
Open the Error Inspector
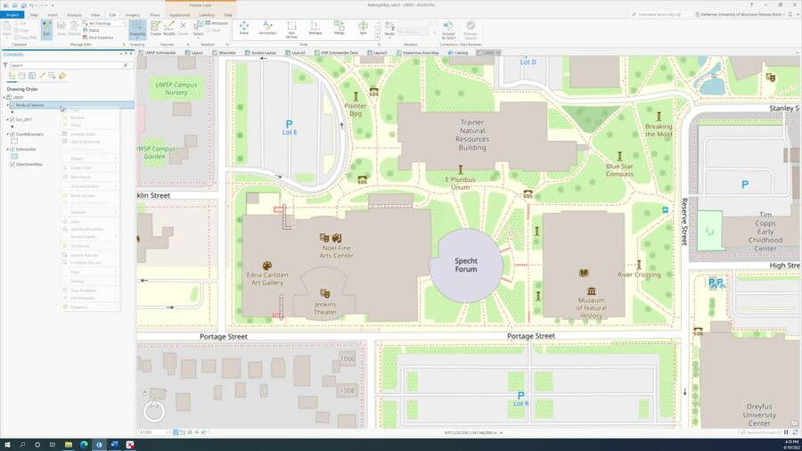click(98, 37)
